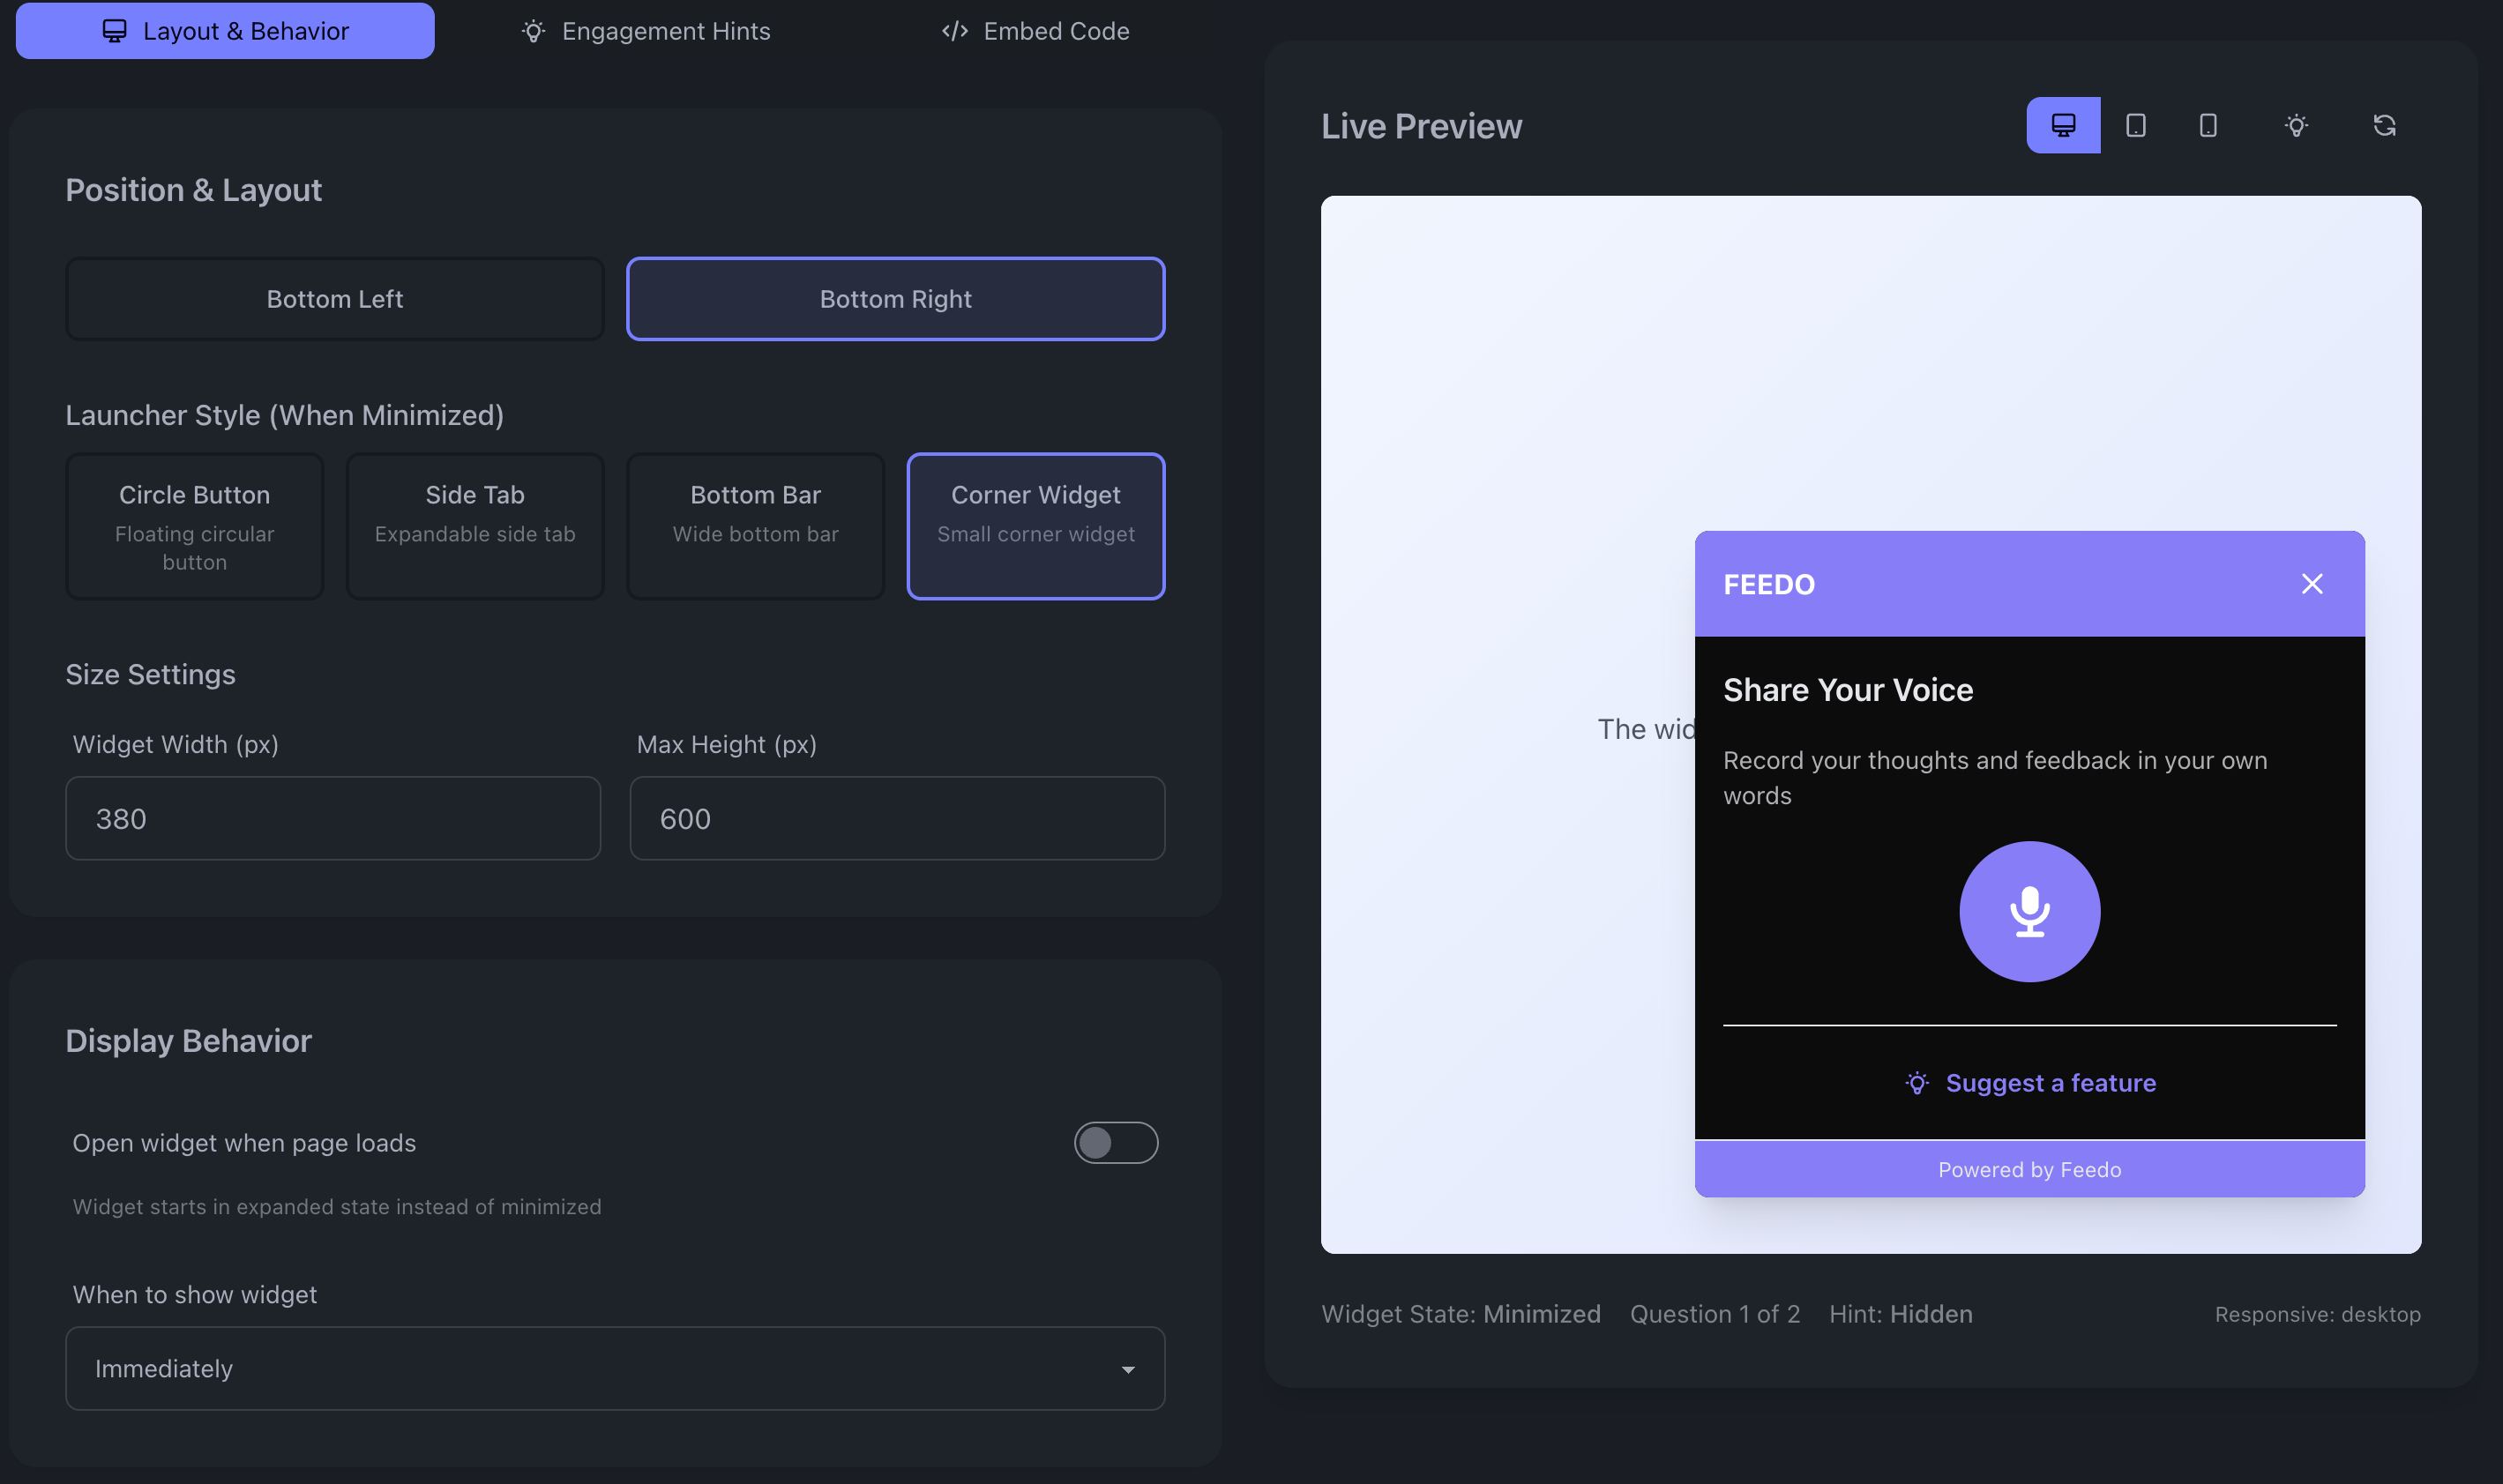Click the refresh preview icon

click(2384, 125)
